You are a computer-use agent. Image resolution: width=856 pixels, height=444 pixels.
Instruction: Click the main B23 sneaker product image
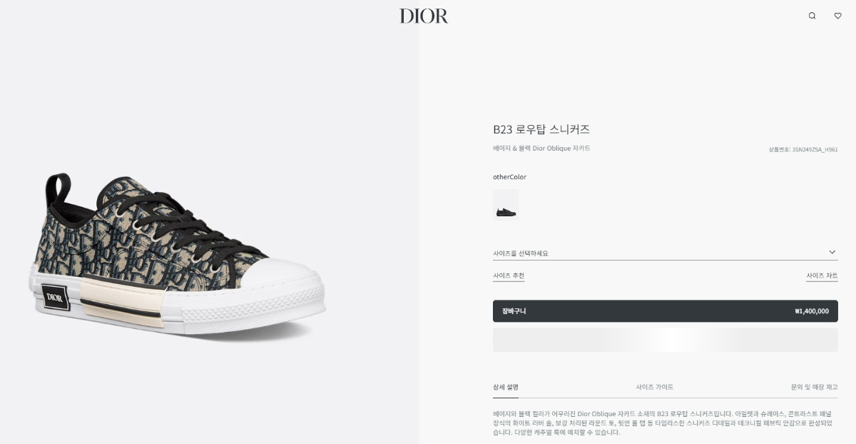pyautogui.click(x=178, y=255)
